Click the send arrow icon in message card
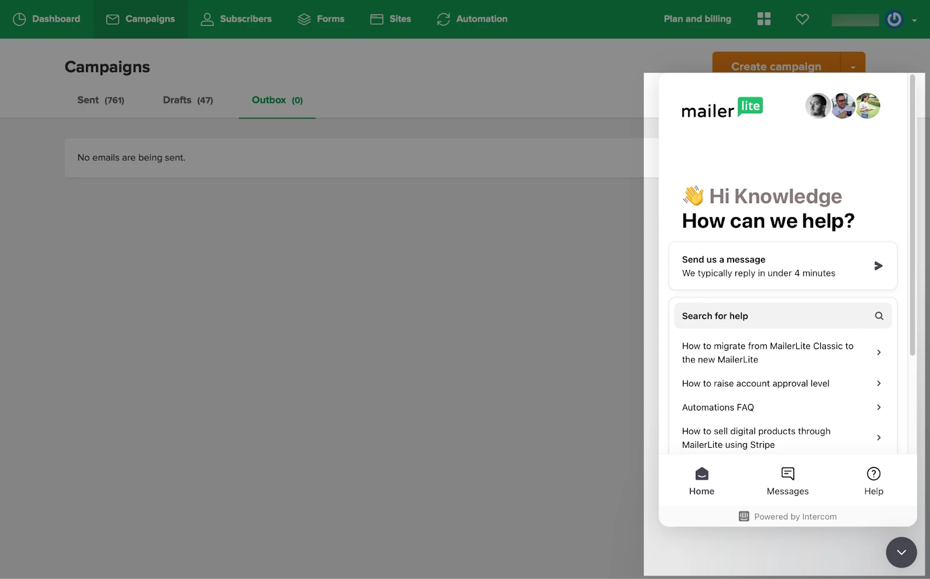Image resolution: width=930 pixels, height=579 pixels. (878, 266)
